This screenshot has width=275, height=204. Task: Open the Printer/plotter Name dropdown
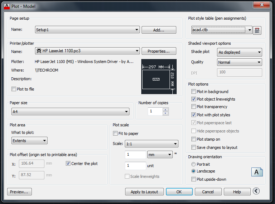[87, 51]
